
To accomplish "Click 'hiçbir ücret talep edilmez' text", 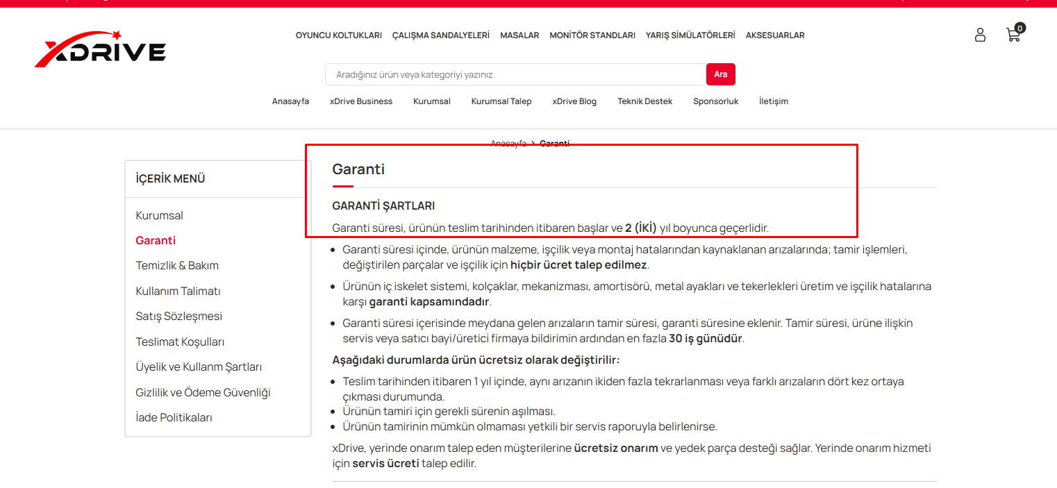I will pyautogui.click(x=579, y=265).
